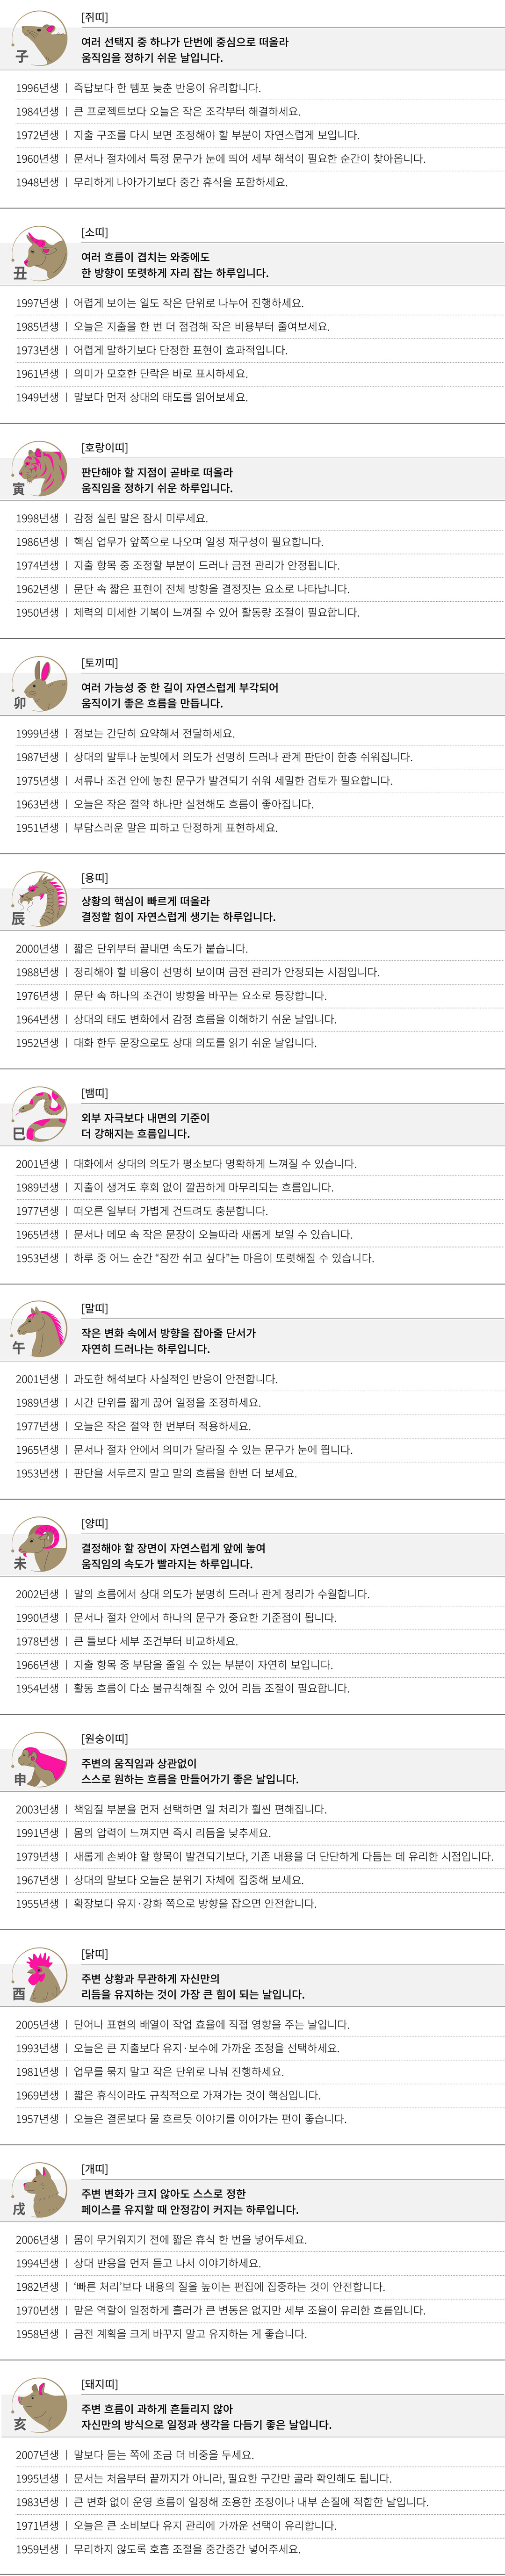The image size is (505, 2576).
Task: Click the rooster (닭띠) zodiac icon
Action: click(40, 1975)
